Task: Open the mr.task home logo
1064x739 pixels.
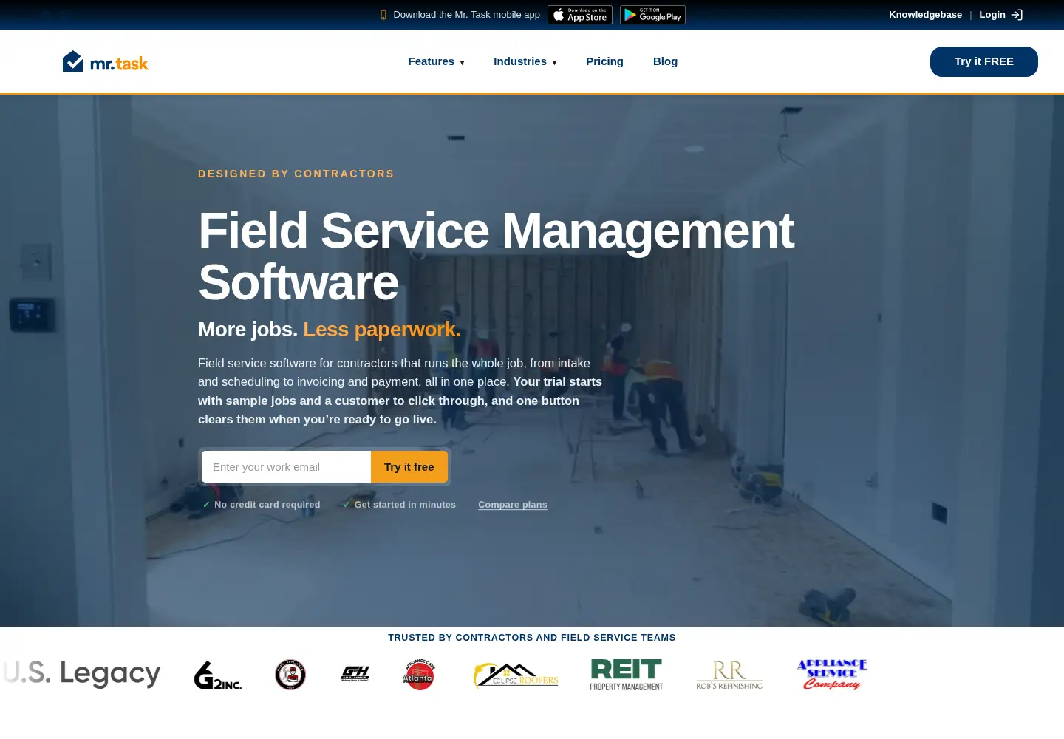Action: coord(105,62)
